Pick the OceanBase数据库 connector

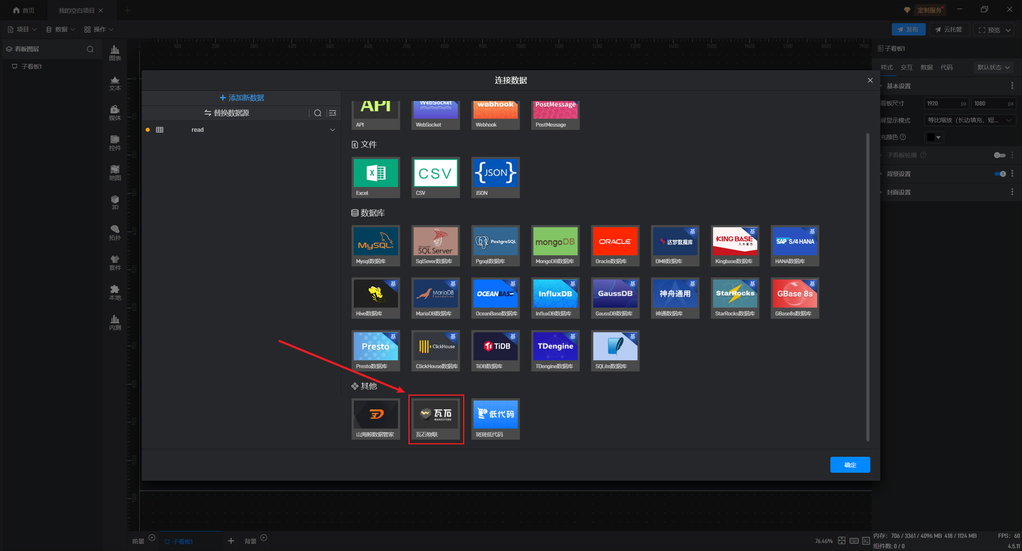(x=495, y=298)
